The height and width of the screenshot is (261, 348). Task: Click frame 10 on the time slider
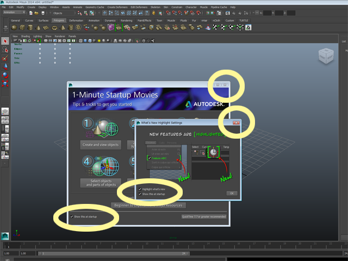147,245
